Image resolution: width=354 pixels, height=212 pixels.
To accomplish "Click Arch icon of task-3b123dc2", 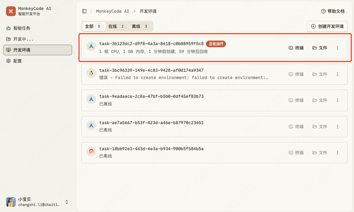I will 91,46.
